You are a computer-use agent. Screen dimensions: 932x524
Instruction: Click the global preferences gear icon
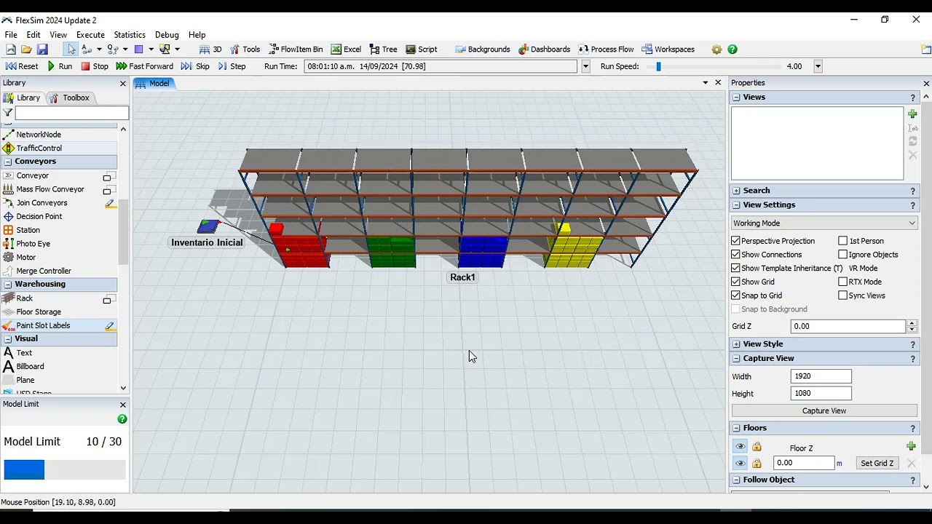pyautogui.click(x=716, y=49)
